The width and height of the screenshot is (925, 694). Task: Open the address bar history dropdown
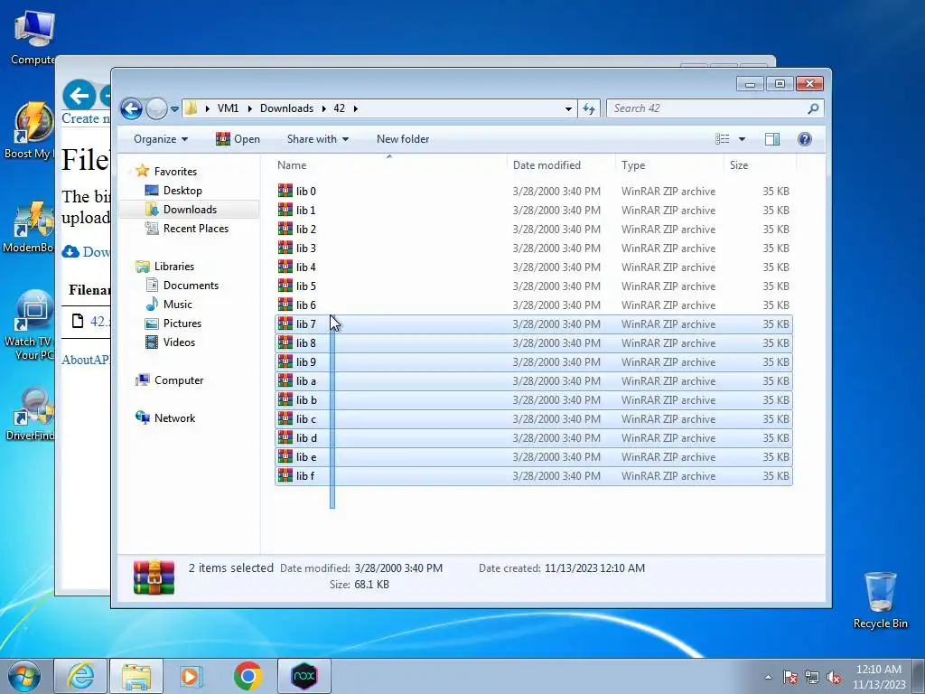click(568, 108)
